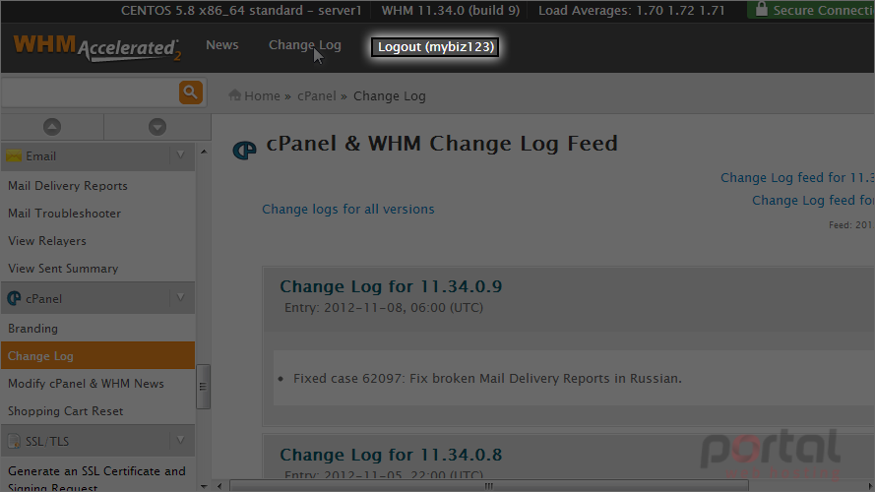The image size is (875, 492).
Task: Click the horizontal scrollbar thumb at bottom
Action: tap(489, 486)
